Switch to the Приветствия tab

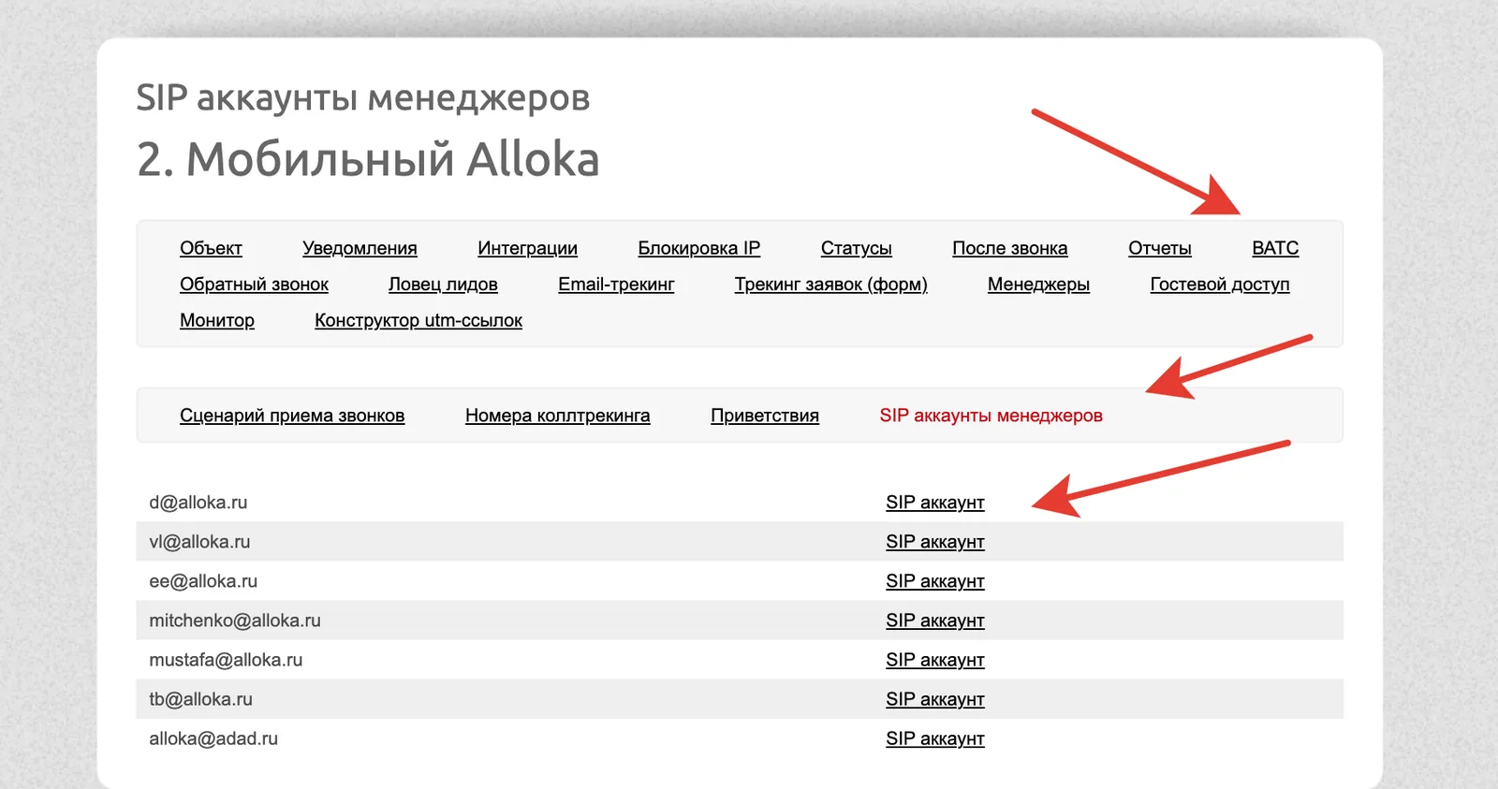click(765, 416)
